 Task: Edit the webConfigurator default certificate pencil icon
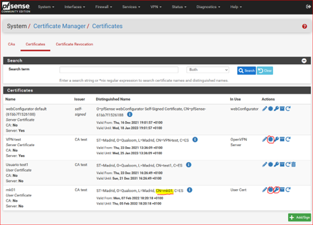coord(264,109)
